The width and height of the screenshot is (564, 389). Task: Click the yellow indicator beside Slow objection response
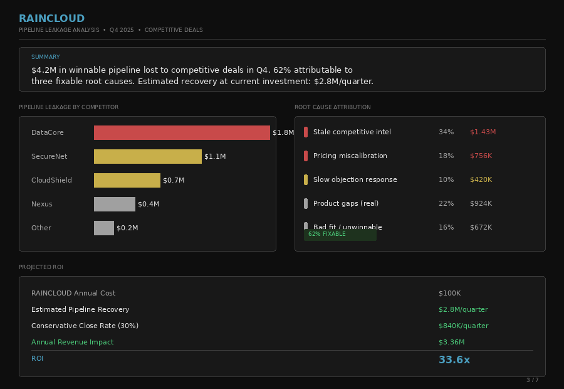click(305, 179)
